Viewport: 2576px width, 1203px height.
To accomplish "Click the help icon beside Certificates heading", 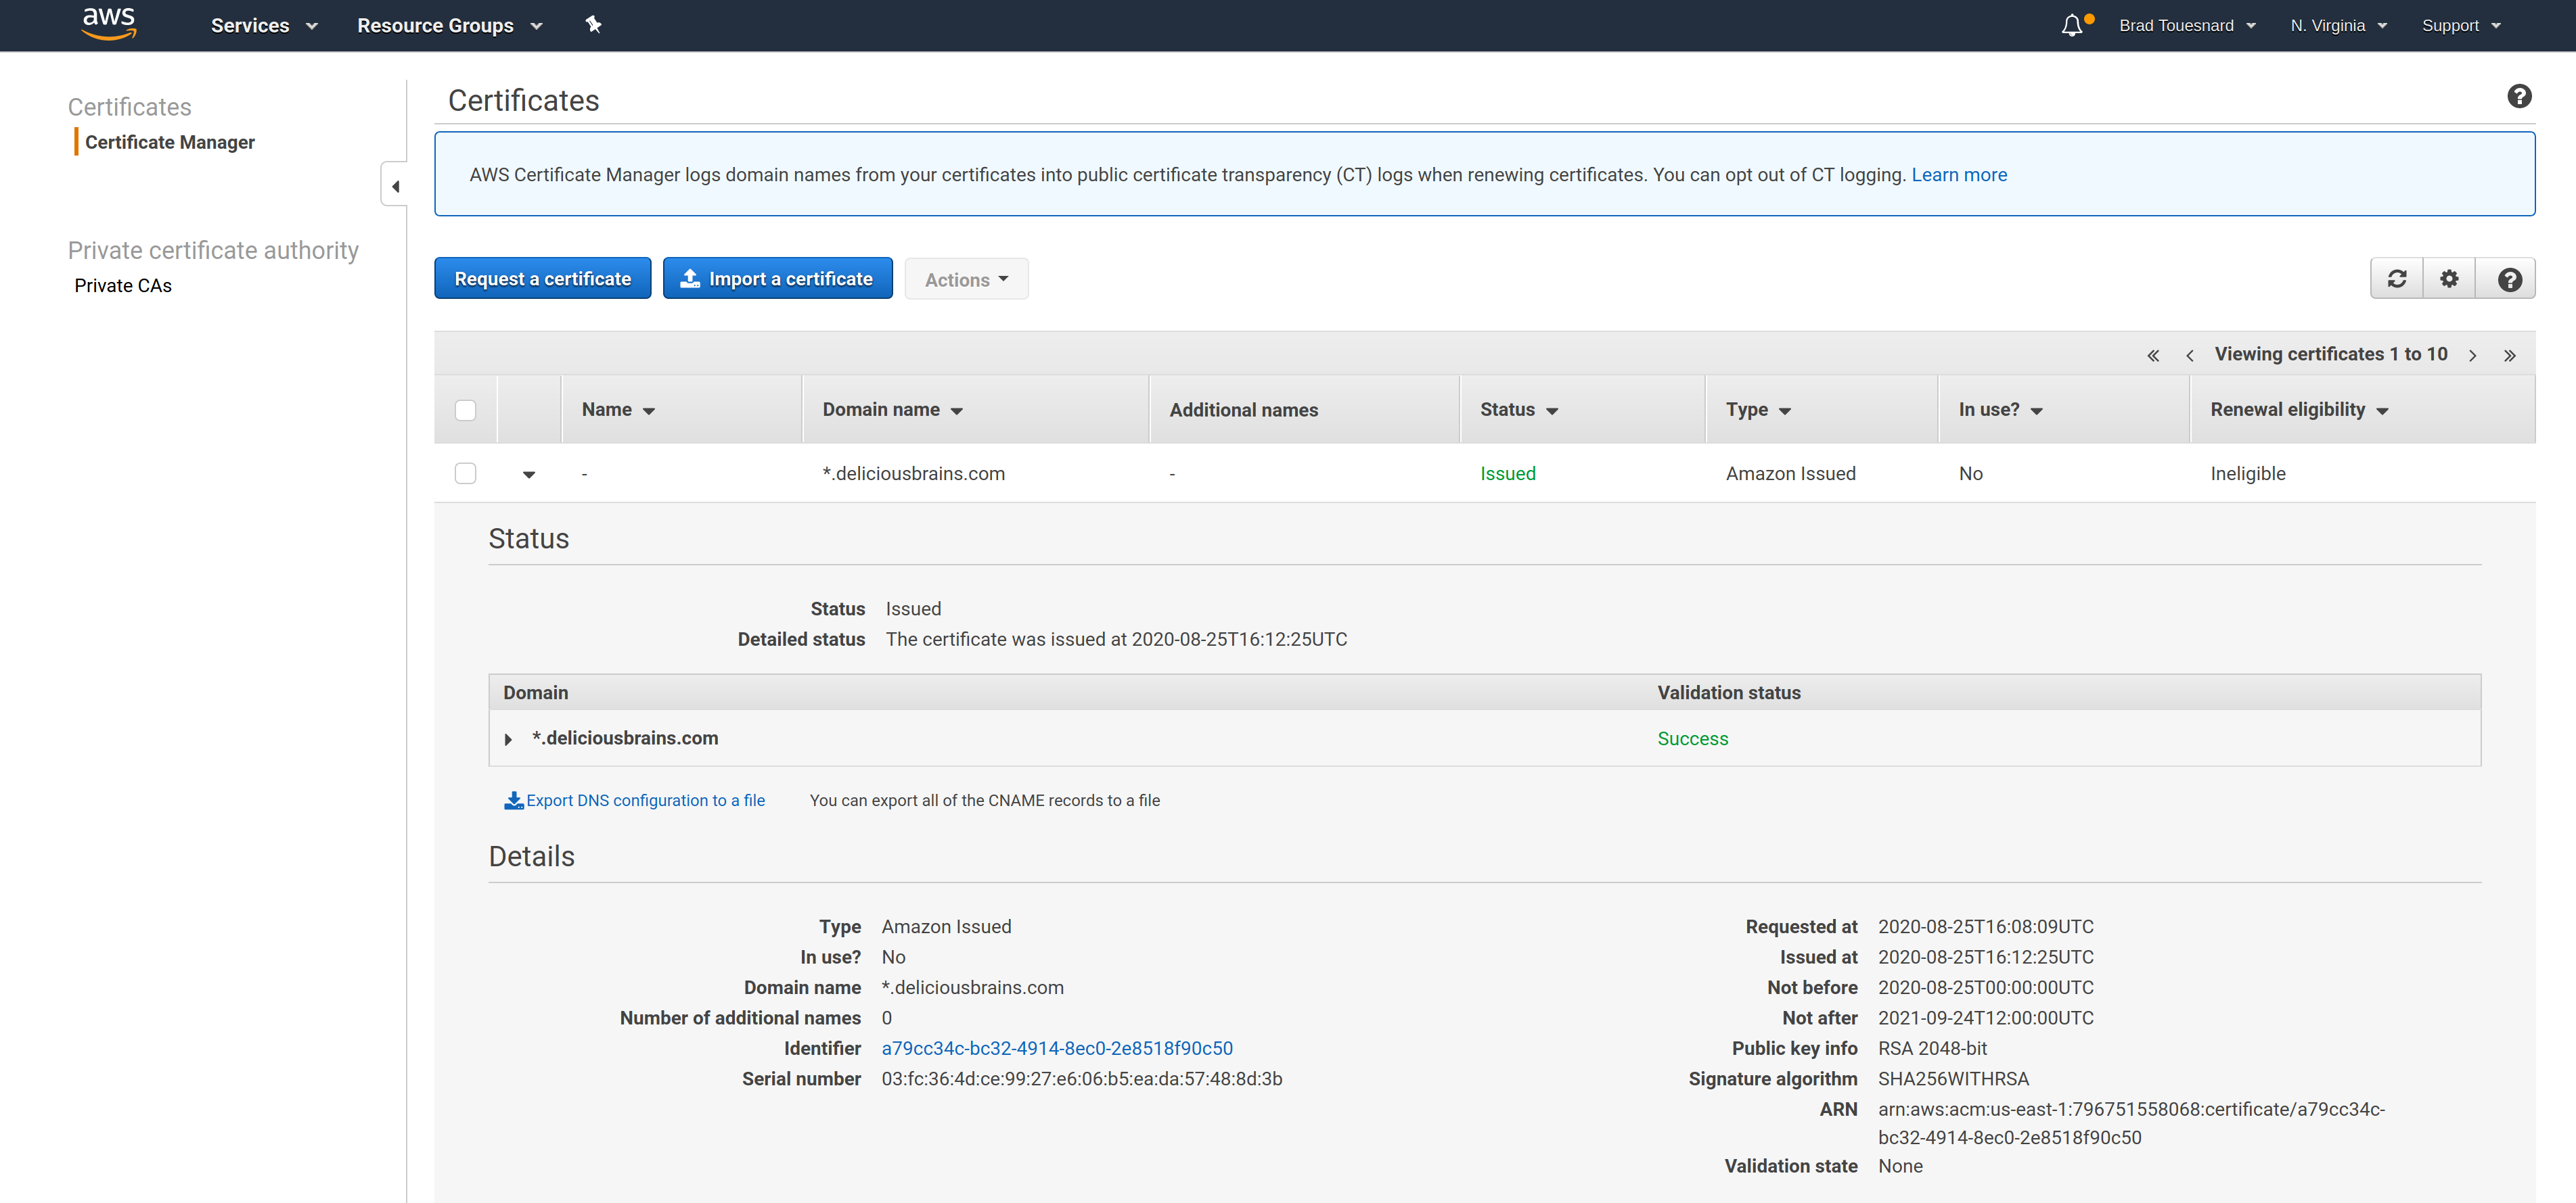I will click(2519, 97).
